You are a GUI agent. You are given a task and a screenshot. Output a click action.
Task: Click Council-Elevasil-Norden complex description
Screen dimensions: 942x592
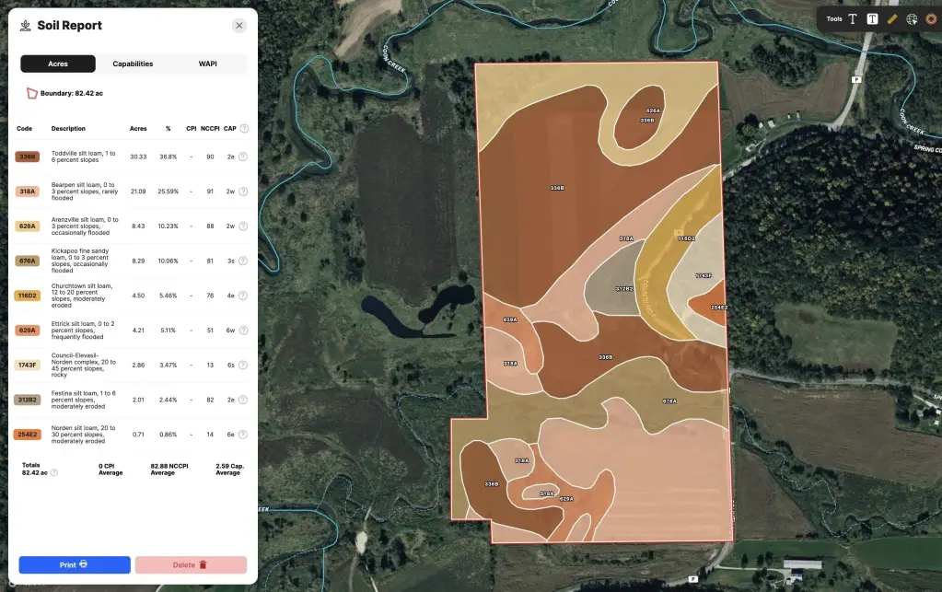click(x=83, y=365)
